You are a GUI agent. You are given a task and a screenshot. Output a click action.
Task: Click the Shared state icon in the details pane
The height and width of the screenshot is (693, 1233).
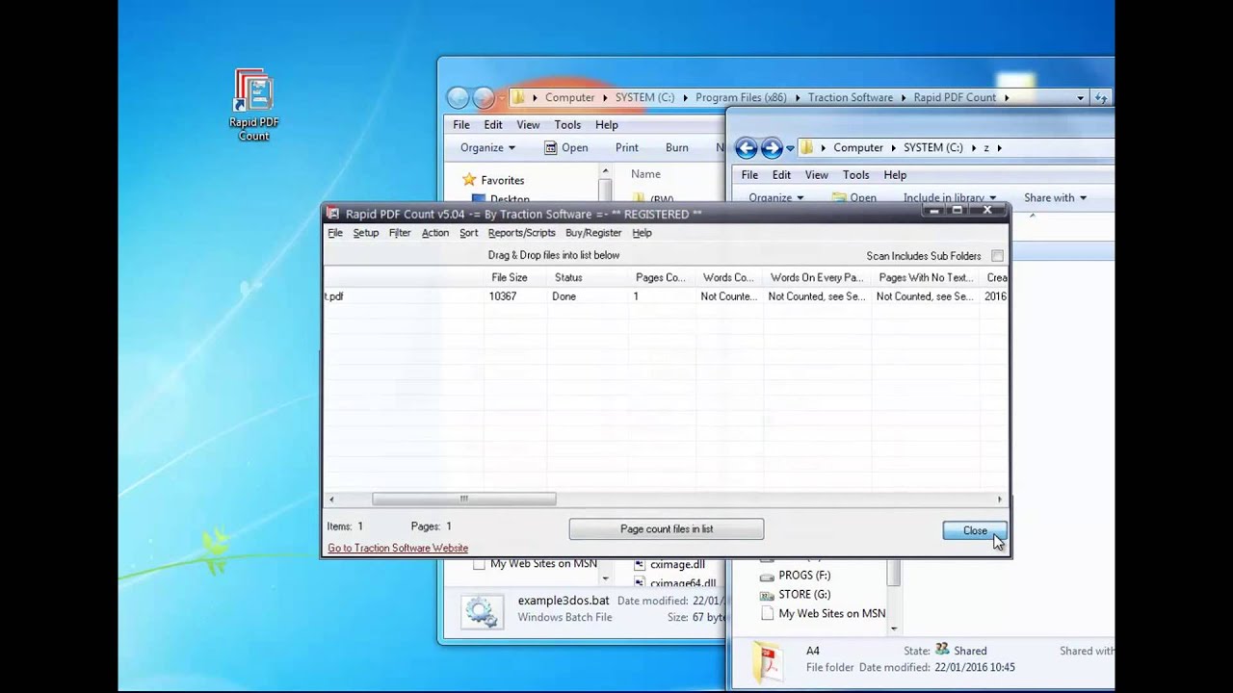coord(942,650)
